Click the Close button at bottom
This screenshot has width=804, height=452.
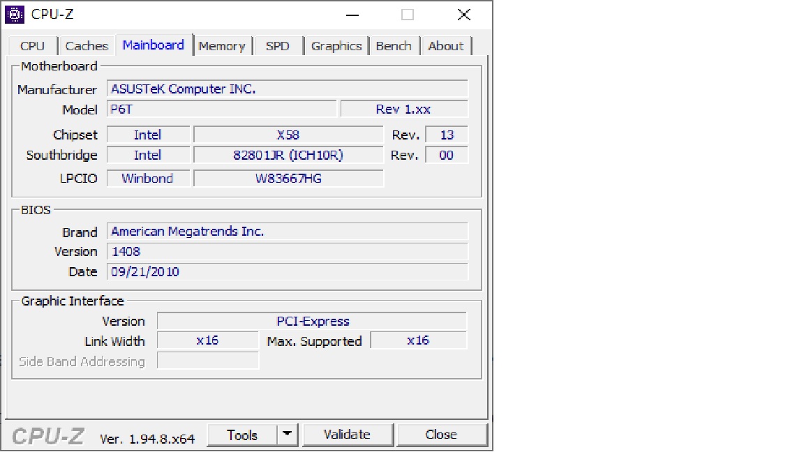pos(441,435)
